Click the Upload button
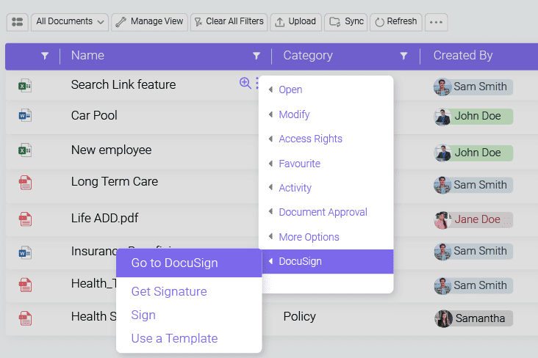This screenshot has width=538, height=358. click(295, 22)
